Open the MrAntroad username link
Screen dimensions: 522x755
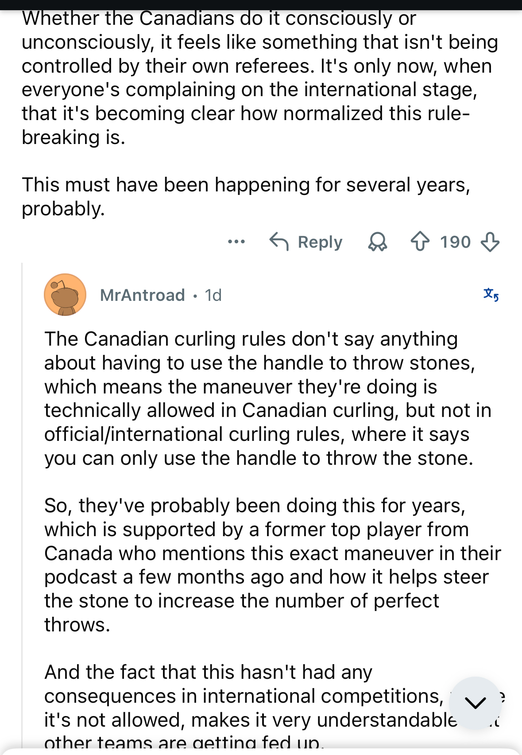coord(142,295)
